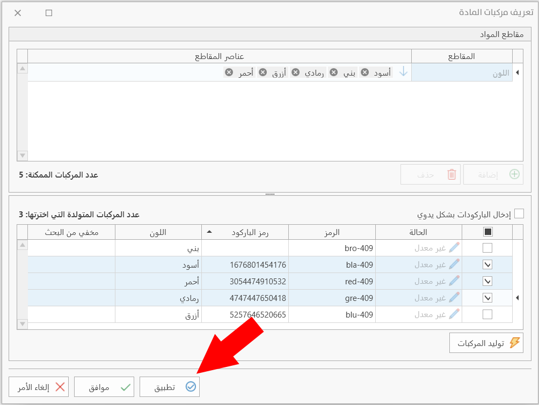Toggle the select-all header checkbox

pos(487,232)
